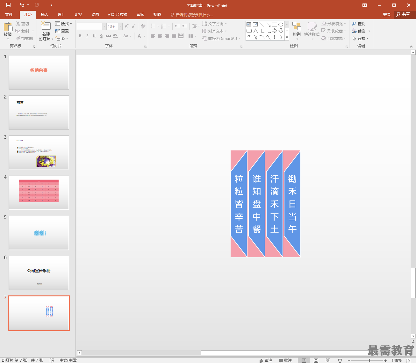Clear all text formatting
The width and height of the screenshot is (416, 363).
click(143, 26)
